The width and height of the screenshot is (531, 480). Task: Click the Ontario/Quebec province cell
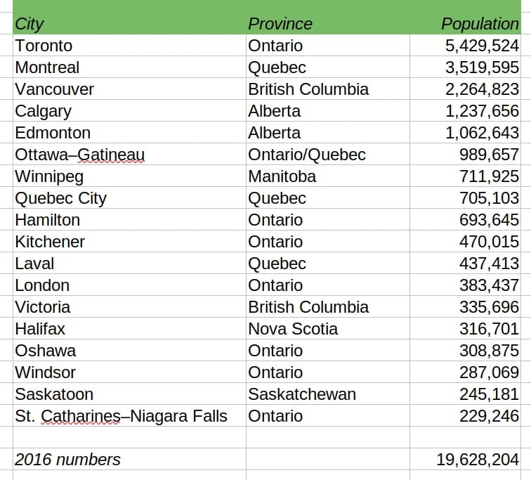point(328,155)
